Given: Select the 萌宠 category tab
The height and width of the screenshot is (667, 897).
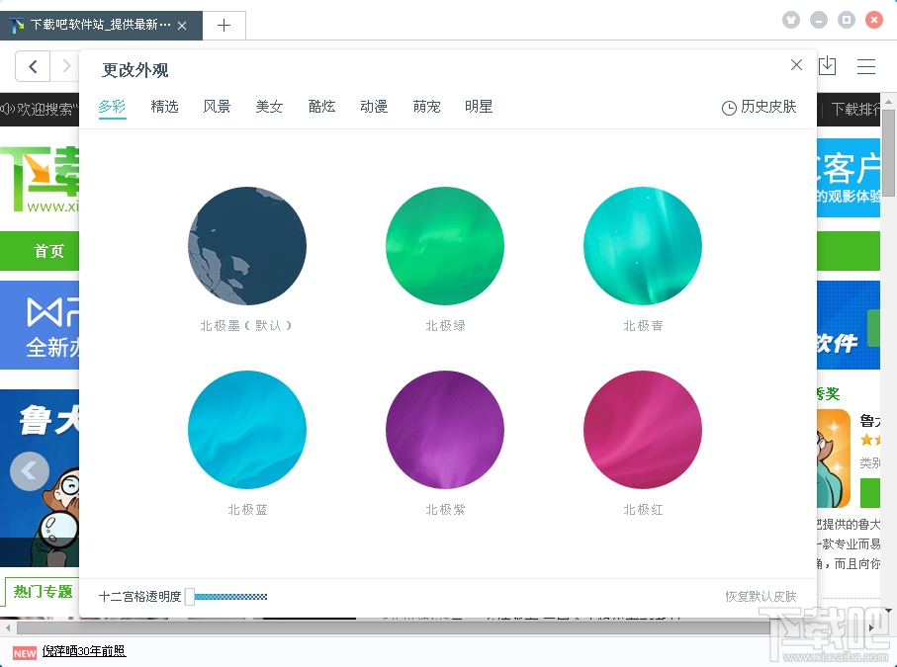Looking at the screenshot, I should click(426, 107).
